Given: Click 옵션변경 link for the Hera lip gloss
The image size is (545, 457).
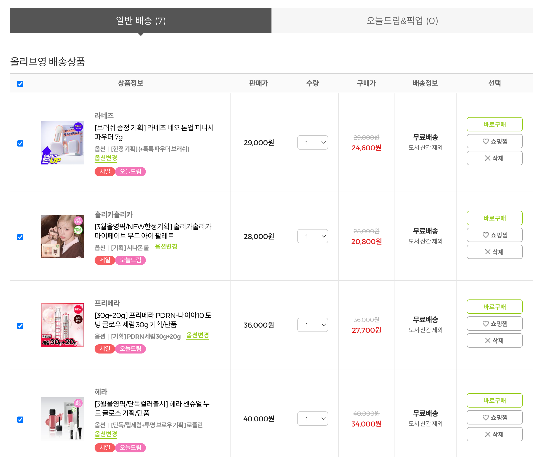Looking at the screenshot, I should 106,434.
